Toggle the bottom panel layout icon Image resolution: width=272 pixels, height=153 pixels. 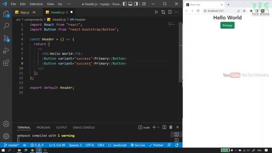point(130,4)
